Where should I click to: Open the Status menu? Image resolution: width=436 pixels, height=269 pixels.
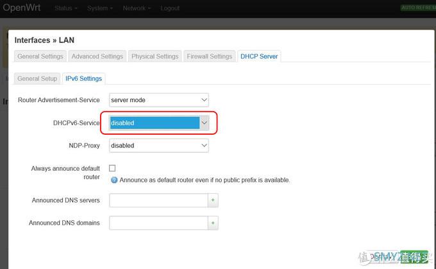click(65, 8)
